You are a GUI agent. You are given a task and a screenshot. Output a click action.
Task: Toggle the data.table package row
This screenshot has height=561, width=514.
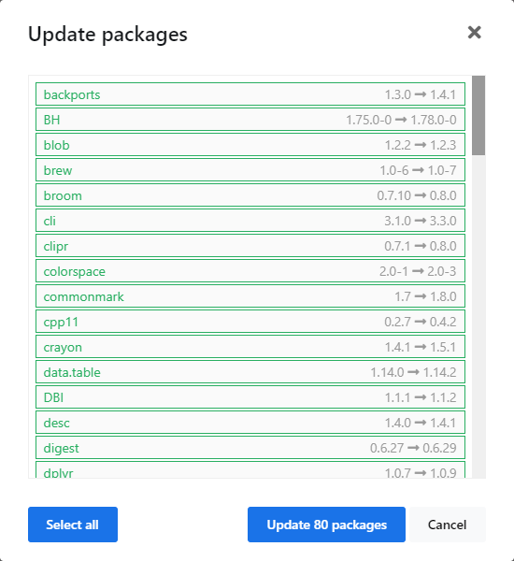click(x=250, y=372)
